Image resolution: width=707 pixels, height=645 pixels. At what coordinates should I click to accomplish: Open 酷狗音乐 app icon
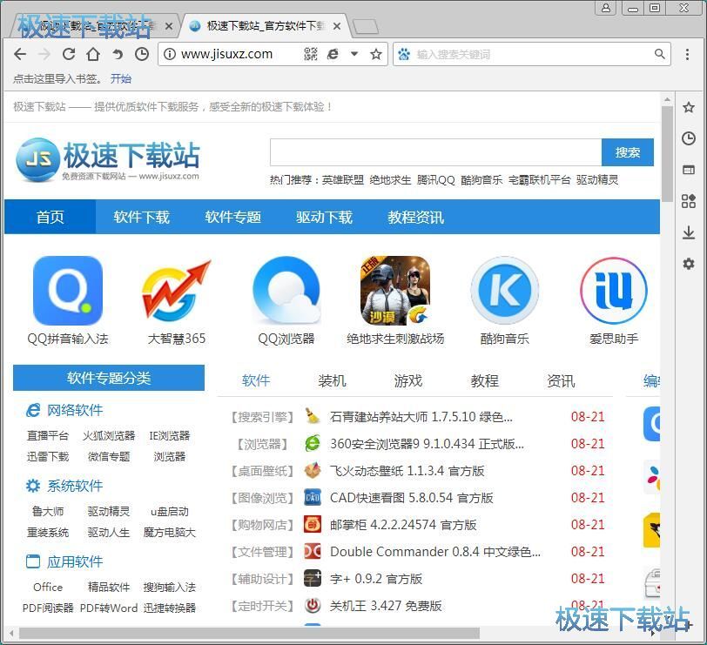coord(504,291)
